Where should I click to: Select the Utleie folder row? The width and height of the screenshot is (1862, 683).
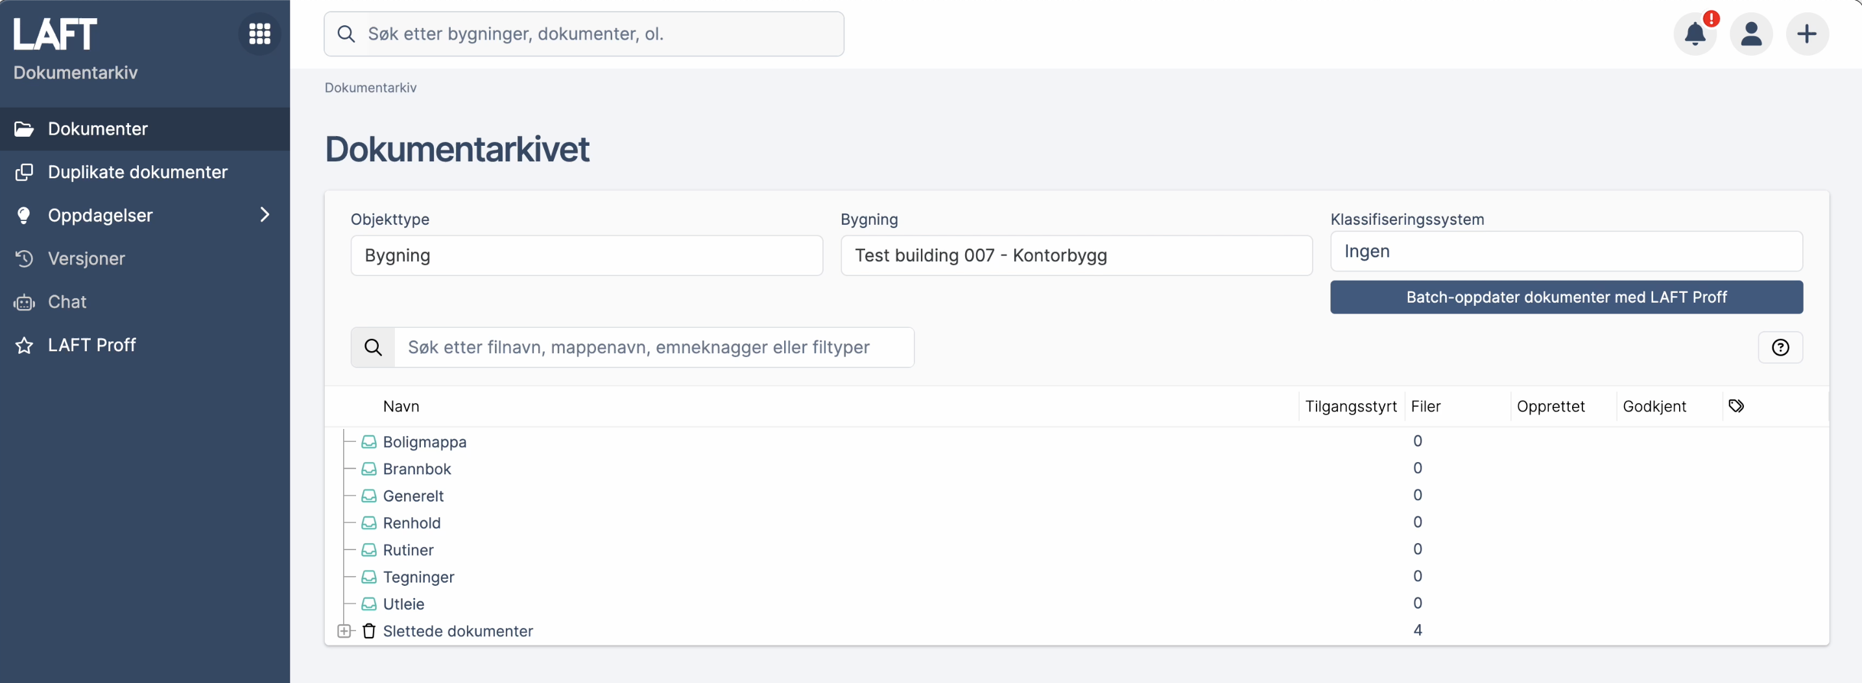pos(1077,603)
